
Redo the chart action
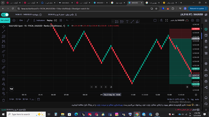click(72, 21)
